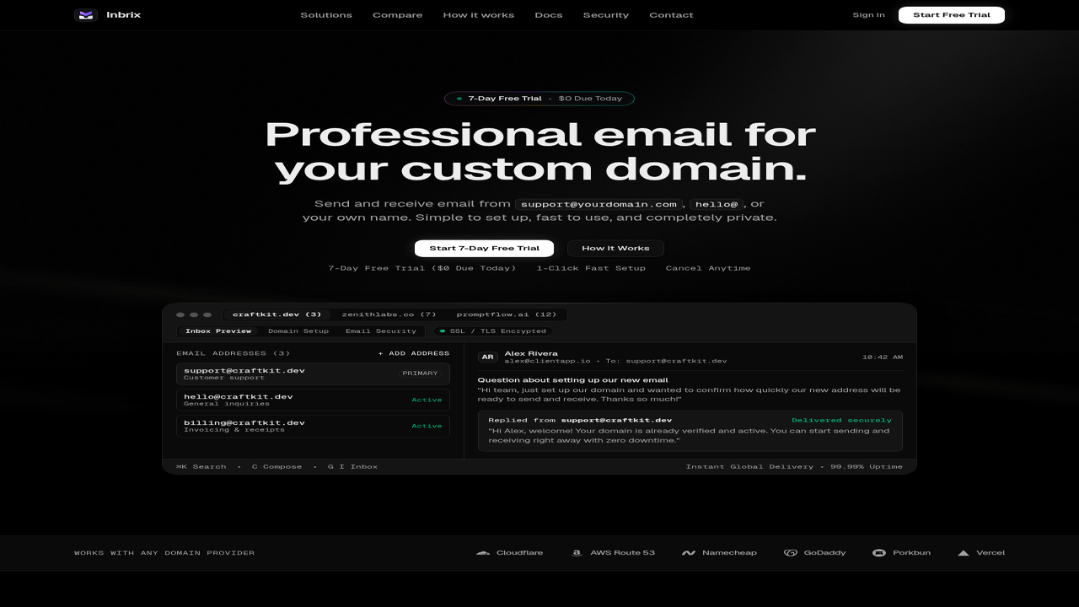Open the Security nav link
The image size is (1079, 607).
pyautogui.click(x=606, y=15)
